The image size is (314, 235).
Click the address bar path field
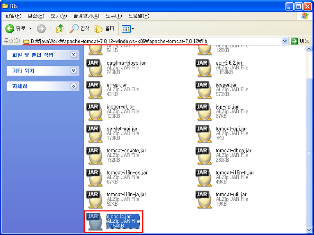152,41
